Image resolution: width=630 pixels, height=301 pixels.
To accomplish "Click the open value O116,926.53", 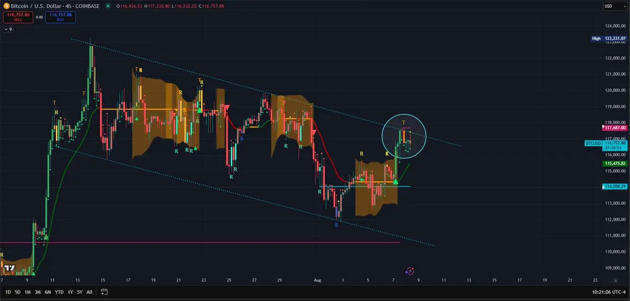I will pyautogui.click(x=130, y=6).
